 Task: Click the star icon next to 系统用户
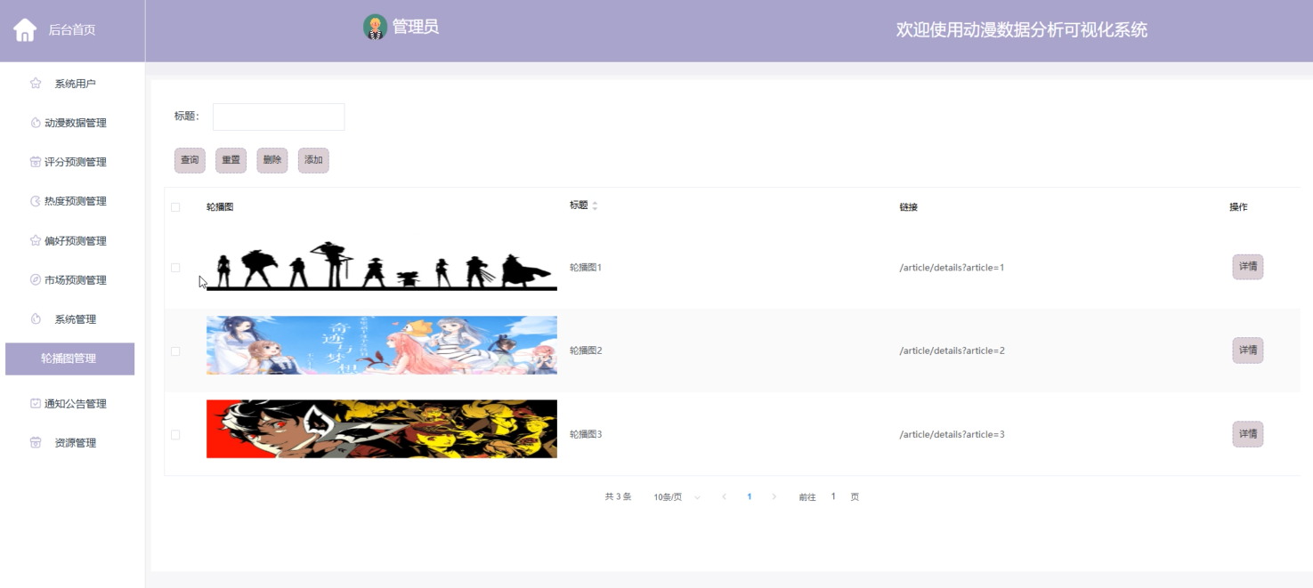(36, 84)
